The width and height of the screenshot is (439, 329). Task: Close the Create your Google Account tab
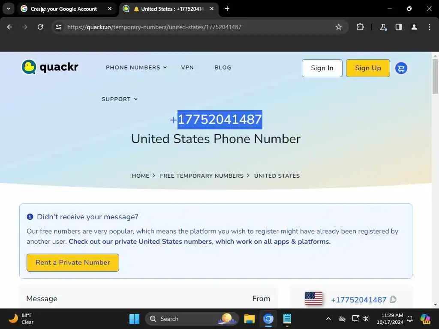pyautogui.click(x=110, y=9)
